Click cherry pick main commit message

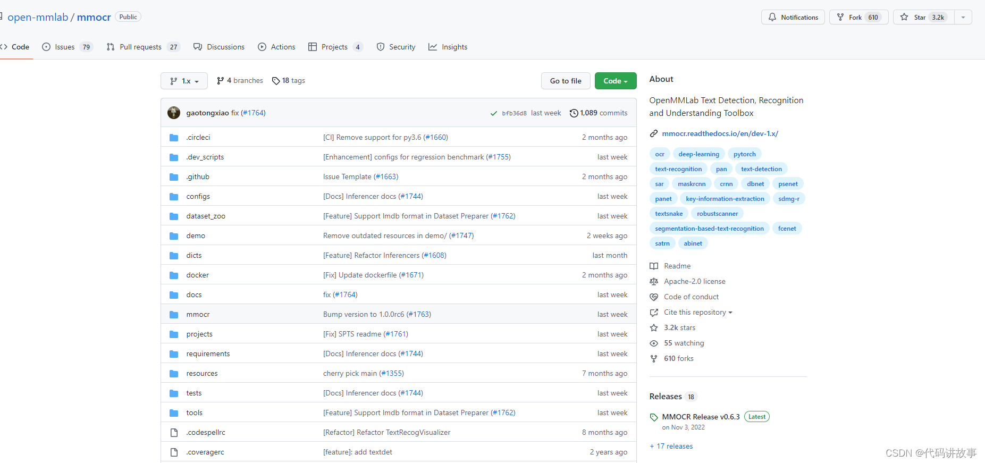tap(350, 373)
